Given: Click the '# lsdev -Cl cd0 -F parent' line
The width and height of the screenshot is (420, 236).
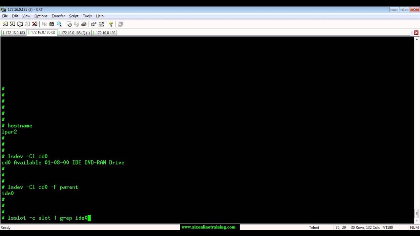Looking at the screenshot, I should pos(40,187).
